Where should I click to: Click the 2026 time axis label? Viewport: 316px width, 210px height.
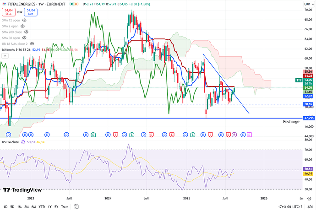coord(264,198)
